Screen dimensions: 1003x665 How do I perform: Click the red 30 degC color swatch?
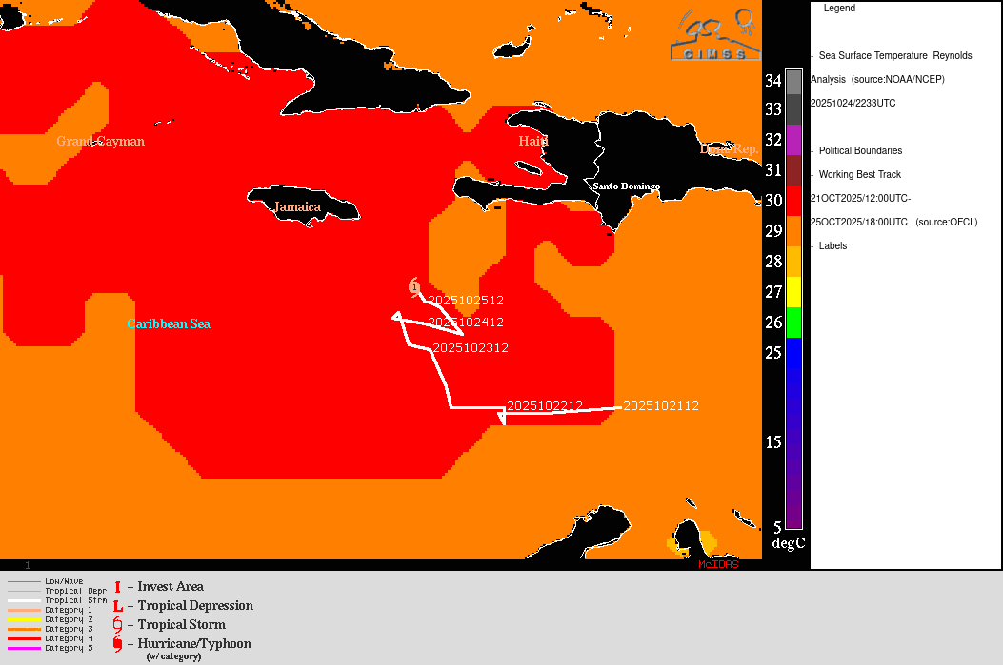click(793, 201)
